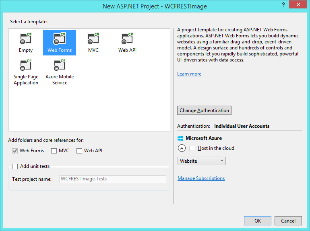
Task: Toggle the Web Forms references checkbox
Action: pyautogui.click(x=15, y=151)
